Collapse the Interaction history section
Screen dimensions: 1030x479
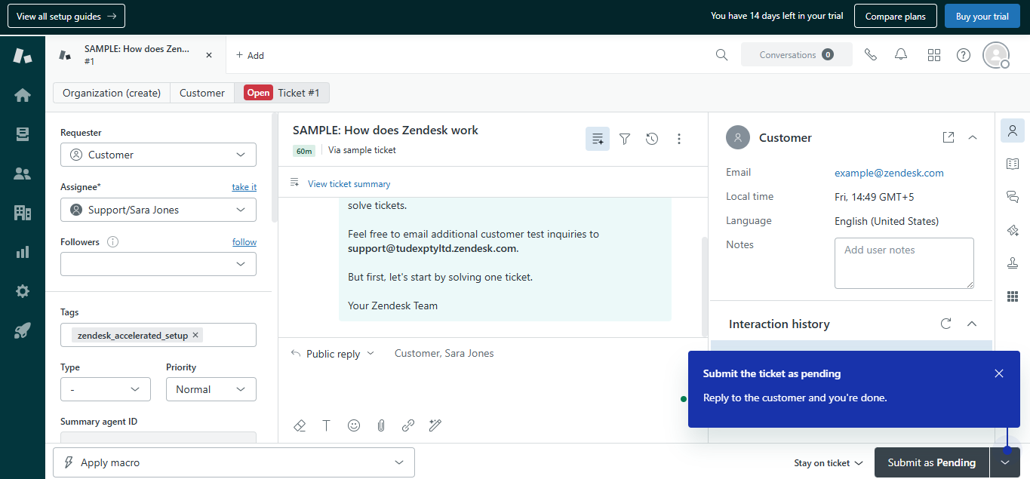click(x=972, y=324)
